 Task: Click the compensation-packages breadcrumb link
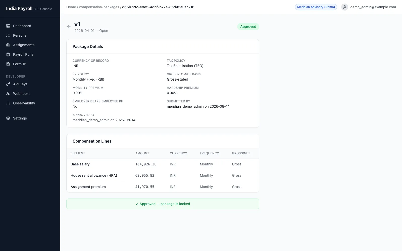(99, 7)
